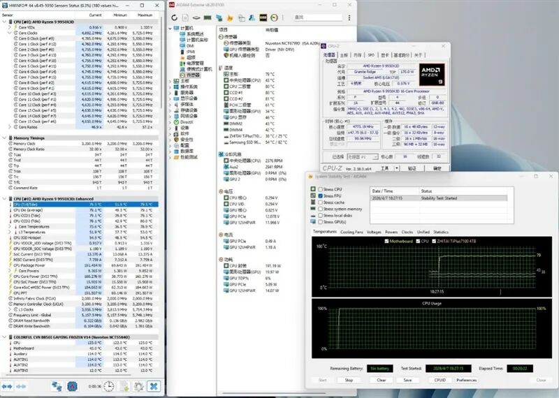
Task: Launch AIDA64 stability test flame icon
Action: click(x=230, y=17)
